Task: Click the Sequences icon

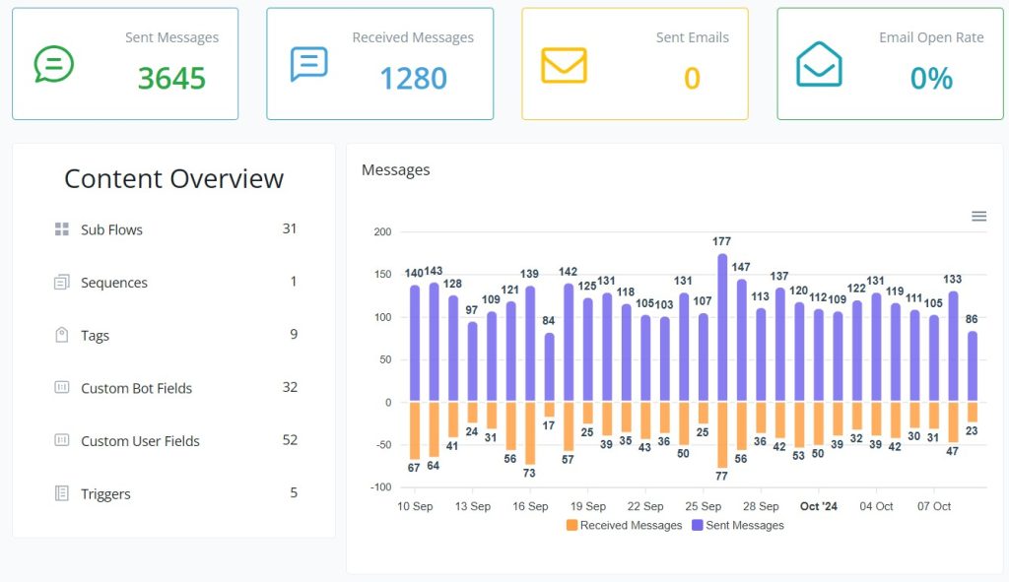Action: pos(62,283)
